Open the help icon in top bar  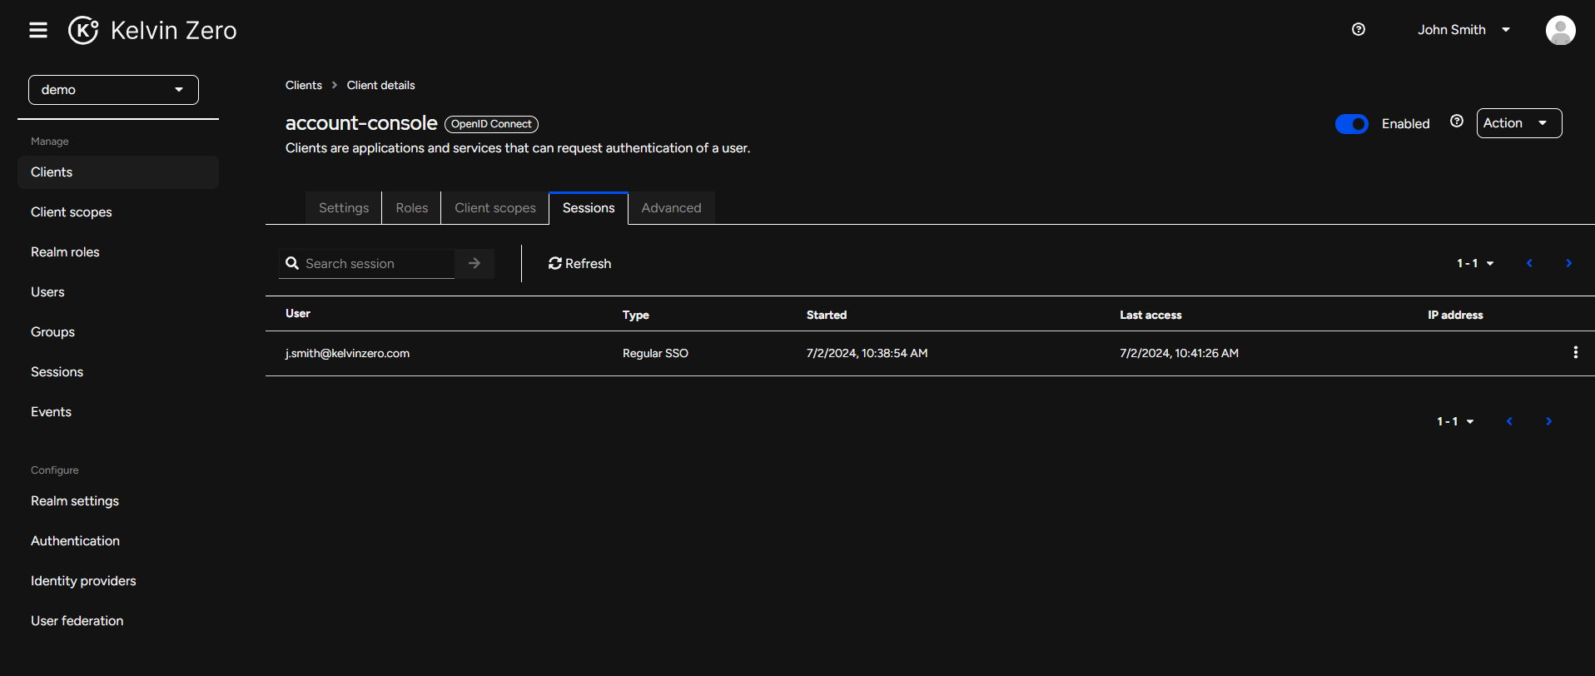(x=1359, y=30)
